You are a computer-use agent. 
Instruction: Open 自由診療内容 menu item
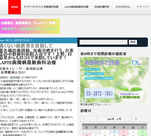[x=102, y=7]
